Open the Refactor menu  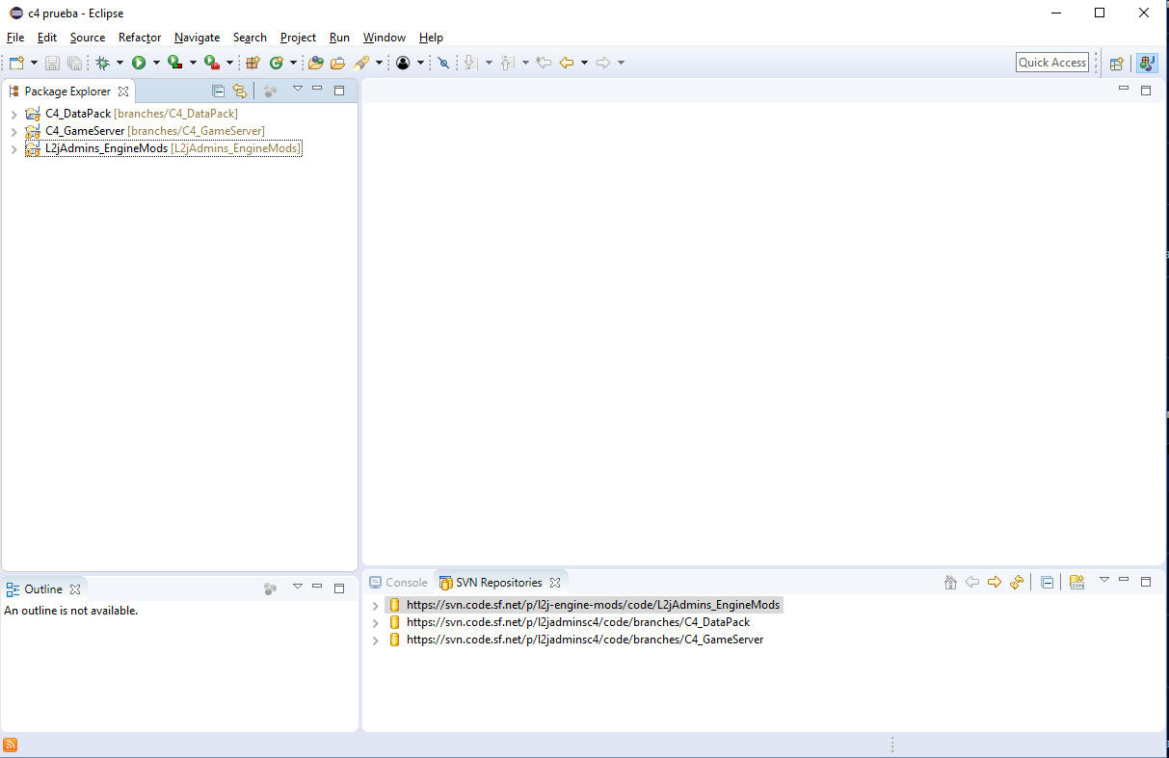pos(140,38)
